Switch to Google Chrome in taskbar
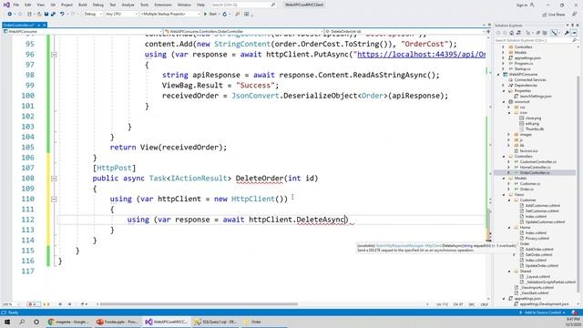The height and width of the screenshot is (328, 583). tap(68, 322)
